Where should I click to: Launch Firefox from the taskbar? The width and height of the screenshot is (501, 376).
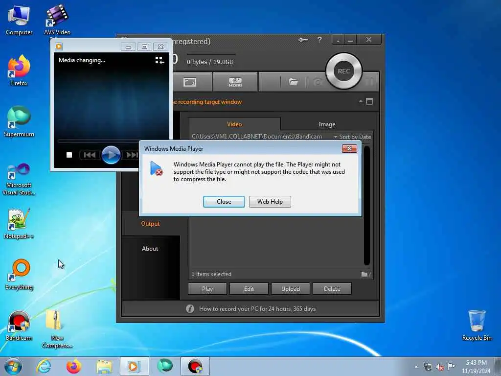pyautogui.click(x=73, y=366)
